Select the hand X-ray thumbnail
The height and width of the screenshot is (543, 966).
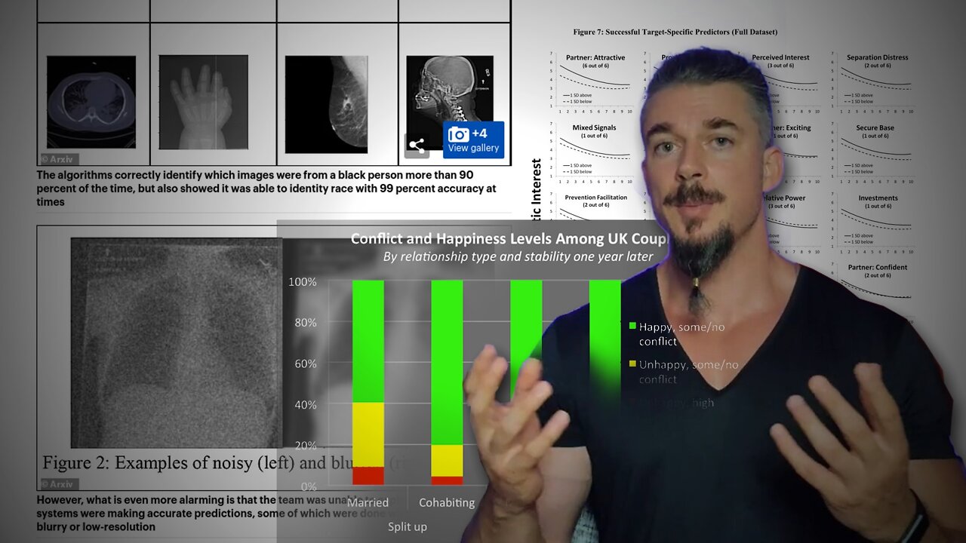pos(203,101)
